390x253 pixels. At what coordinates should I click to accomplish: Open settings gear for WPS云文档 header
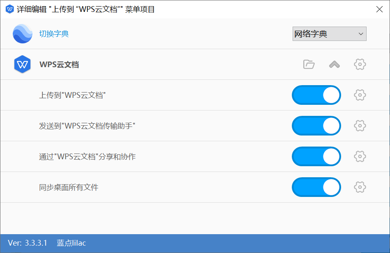coord(360,64)
